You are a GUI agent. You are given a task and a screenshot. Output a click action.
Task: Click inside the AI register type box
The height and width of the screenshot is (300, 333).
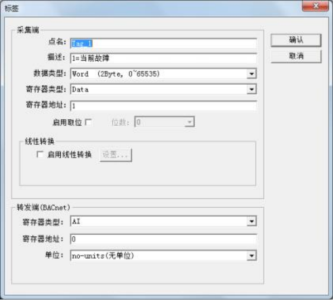pyautogui.click(x=159, y=222)
